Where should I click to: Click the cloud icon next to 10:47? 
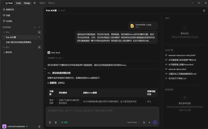[59, 11]
